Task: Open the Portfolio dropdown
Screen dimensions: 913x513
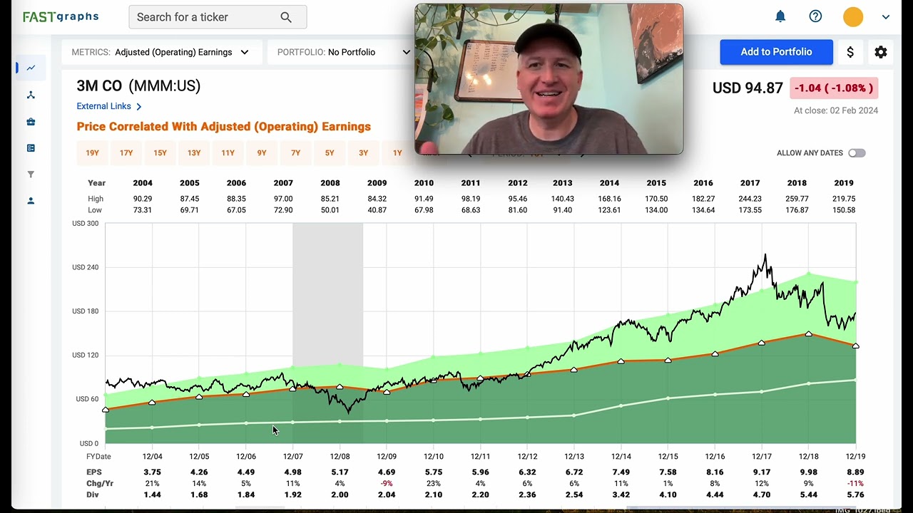Action: (344, 52)
